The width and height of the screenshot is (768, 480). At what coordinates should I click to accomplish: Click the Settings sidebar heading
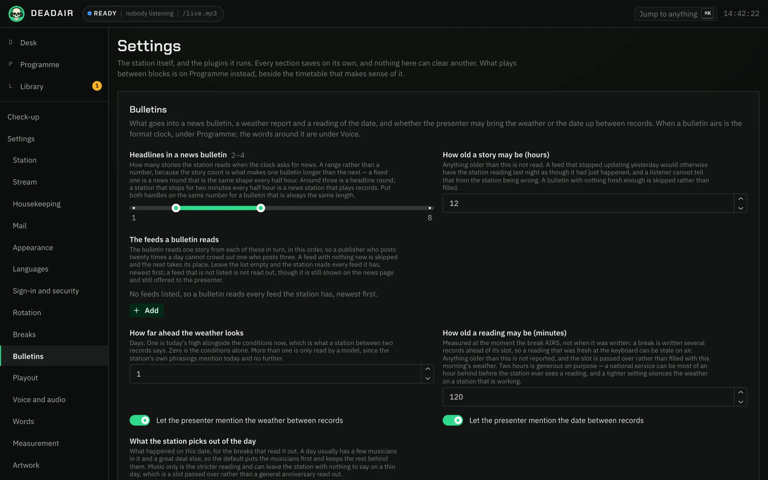click(54, 139)
